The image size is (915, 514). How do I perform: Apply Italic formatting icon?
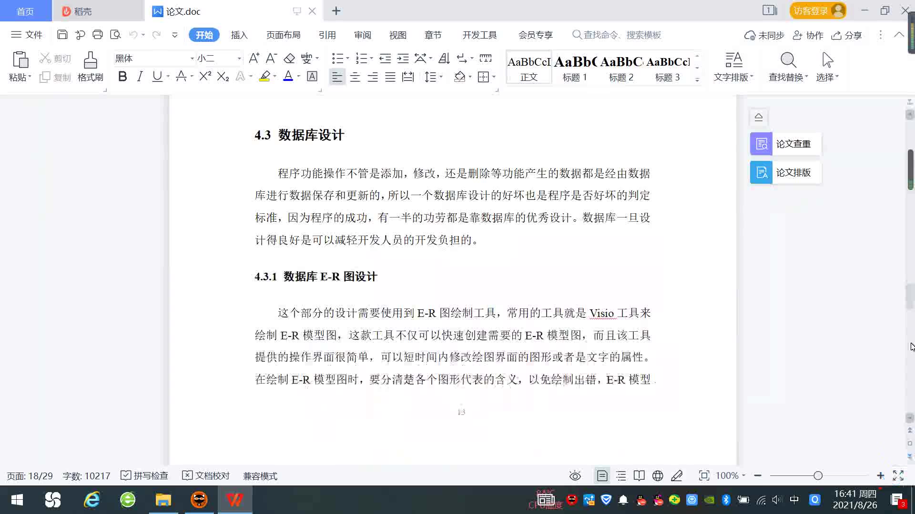140,77
